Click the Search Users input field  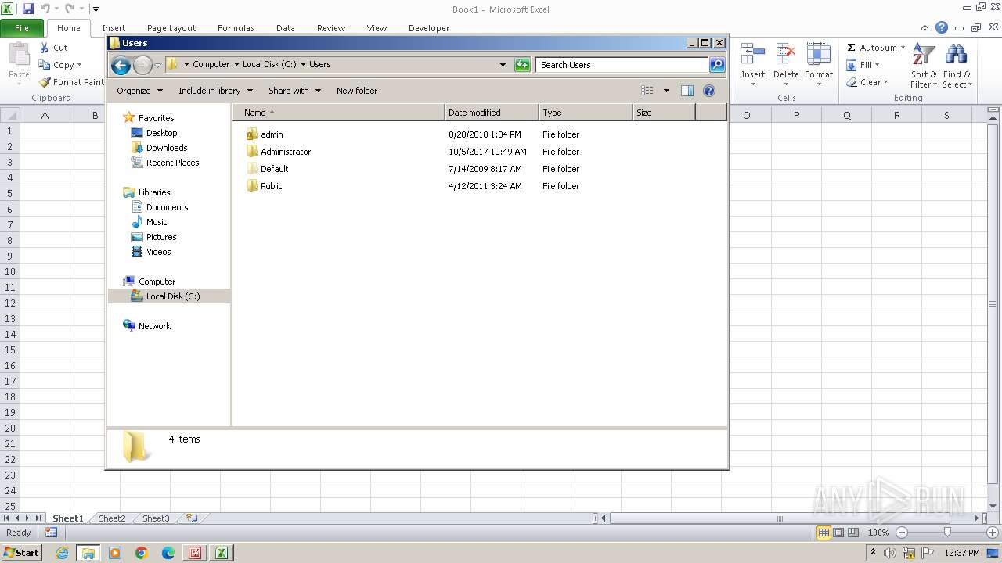point(622,65)
